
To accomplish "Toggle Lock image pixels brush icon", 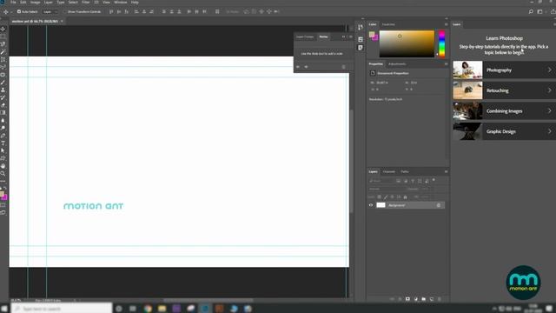I will coord(386,197).
